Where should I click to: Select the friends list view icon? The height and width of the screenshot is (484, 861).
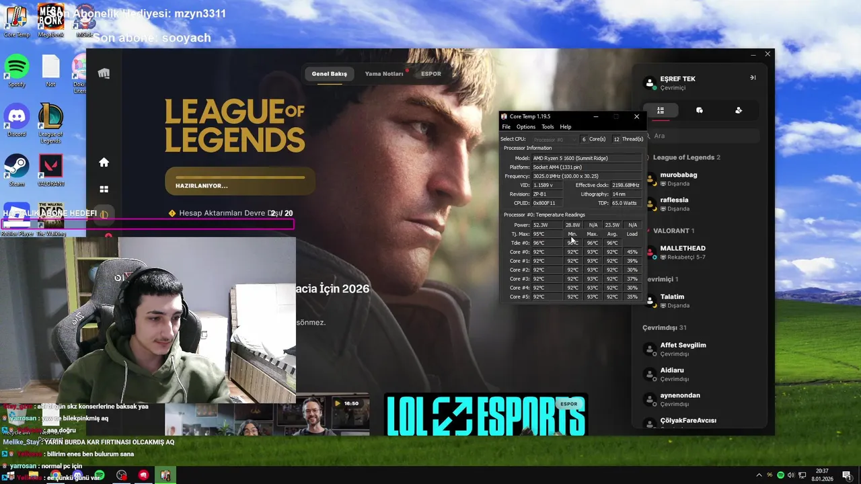(x=661, y=110)
